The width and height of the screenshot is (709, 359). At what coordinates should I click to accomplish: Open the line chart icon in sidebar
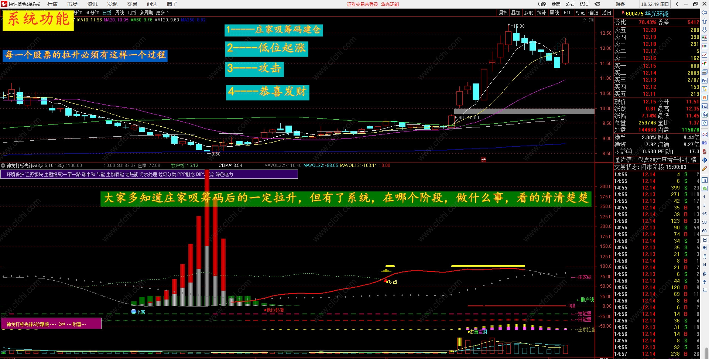tap(705, 55)
